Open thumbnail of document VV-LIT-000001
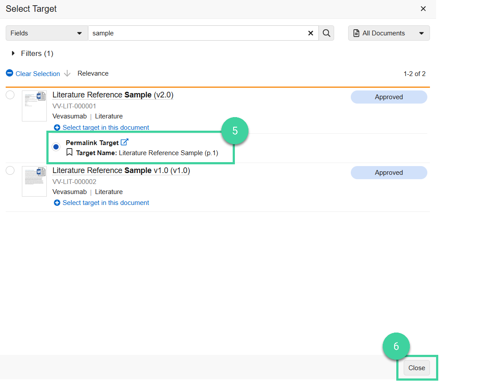503x385 pixels. pos(34,106)
